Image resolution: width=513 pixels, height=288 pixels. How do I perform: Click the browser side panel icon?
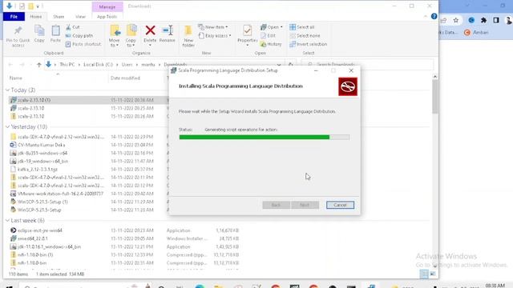click(x=496, y=20)
